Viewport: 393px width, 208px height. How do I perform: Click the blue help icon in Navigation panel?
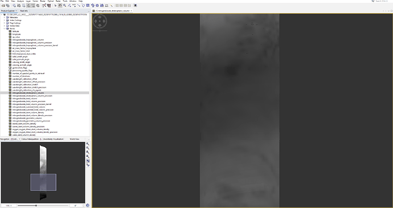[88, 205]
